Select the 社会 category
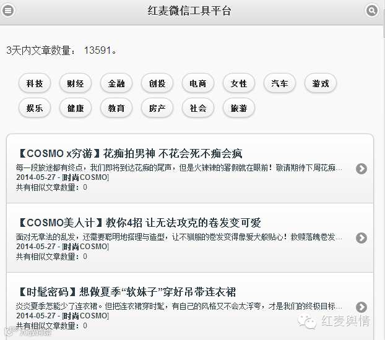Viewport: 385px width, 340px height. tap(198, 108)
